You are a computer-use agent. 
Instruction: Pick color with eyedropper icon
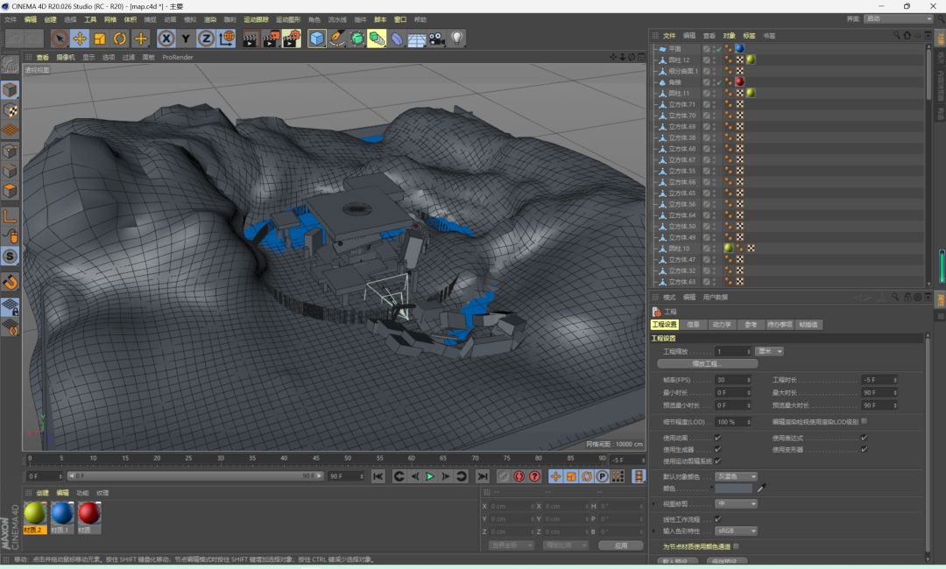(761, 488)
